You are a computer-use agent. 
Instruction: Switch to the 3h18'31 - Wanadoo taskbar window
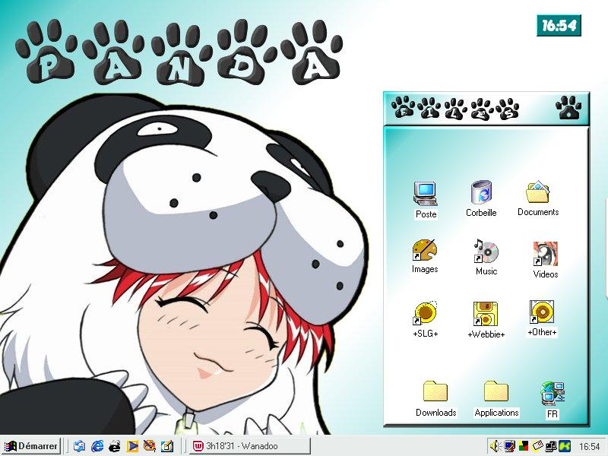tap(249, 446)
